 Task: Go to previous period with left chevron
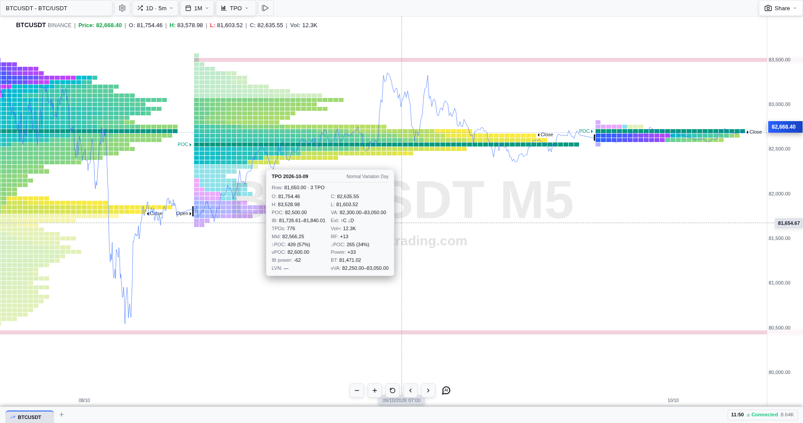point(410,390)
